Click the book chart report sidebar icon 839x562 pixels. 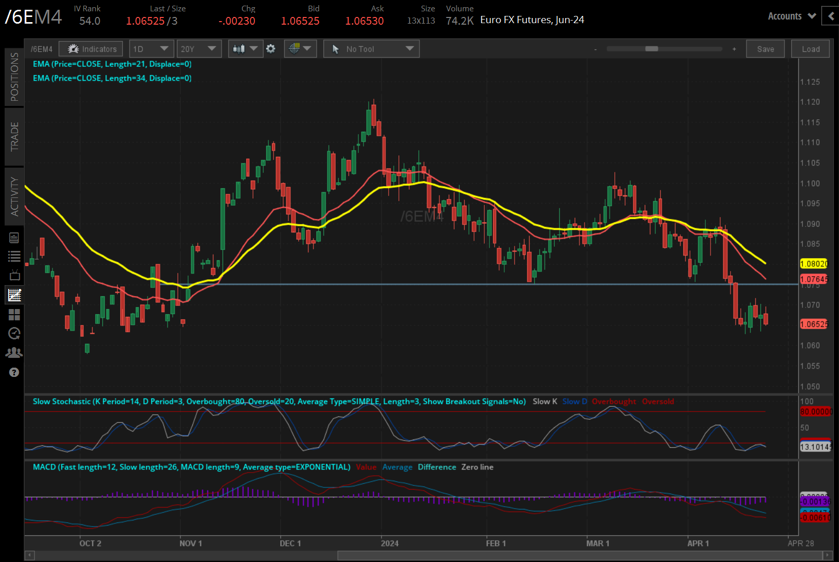[x=14, y=238]
